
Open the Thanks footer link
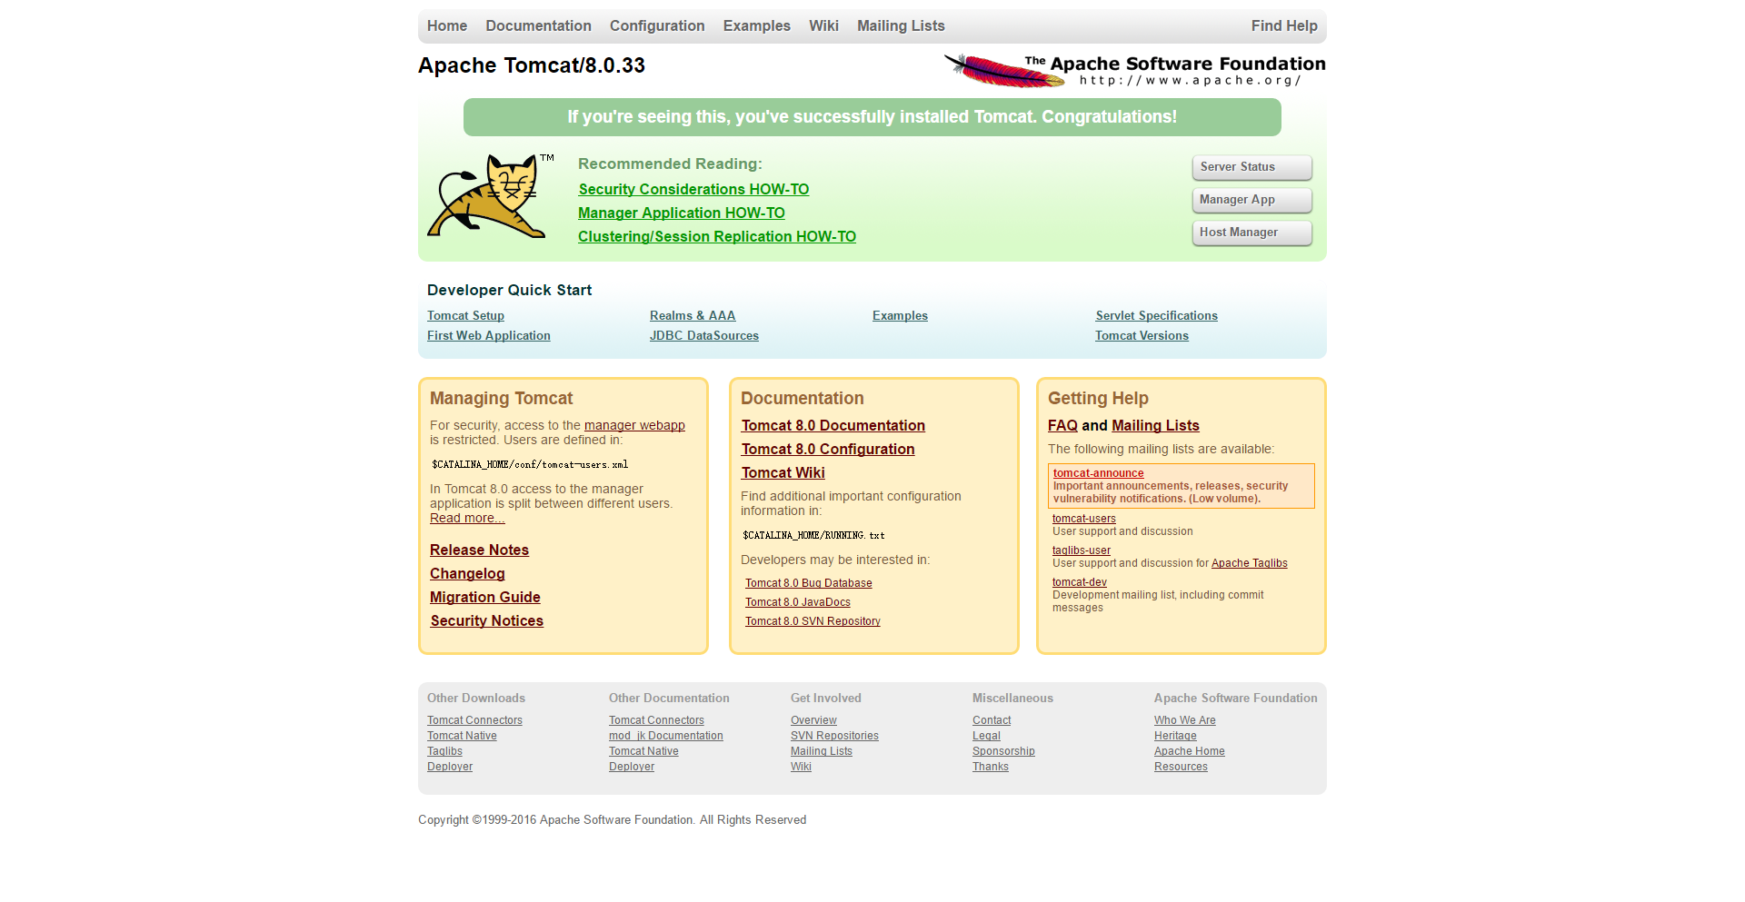991,767
